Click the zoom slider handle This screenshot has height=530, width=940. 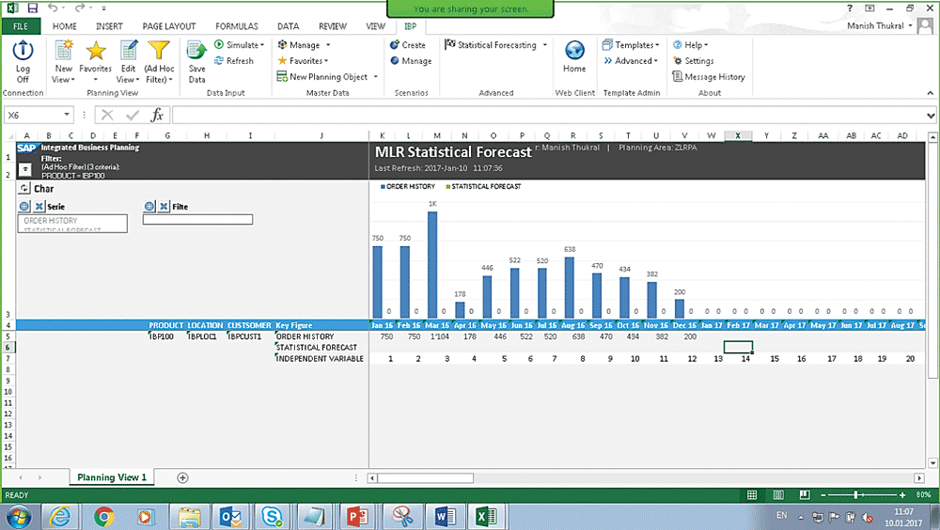point(856,494)
